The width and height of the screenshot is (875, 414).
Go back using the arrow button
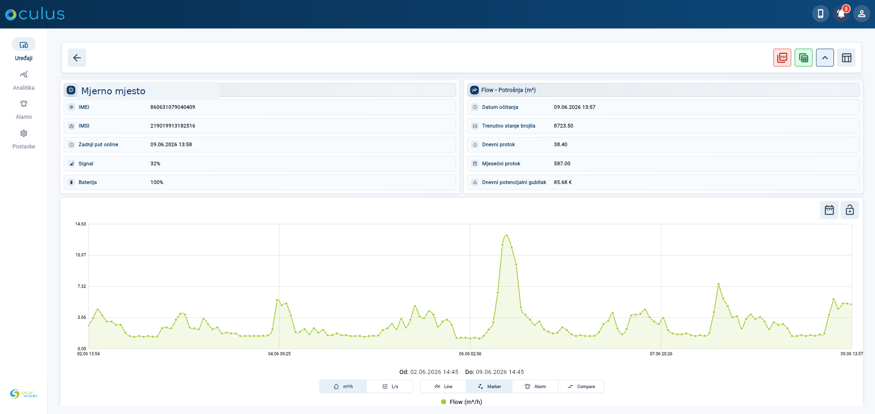[77, 58]
